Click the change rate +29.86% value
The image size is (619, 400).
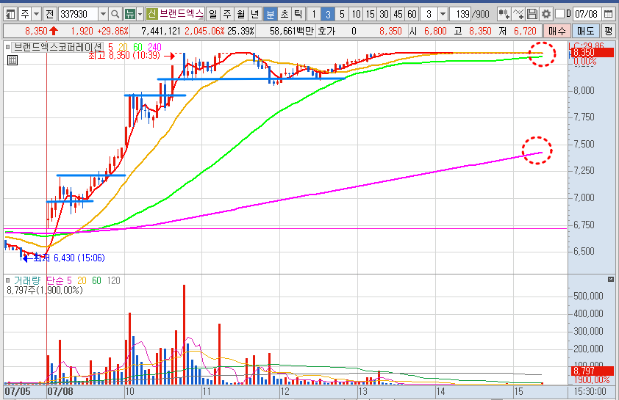112,31
